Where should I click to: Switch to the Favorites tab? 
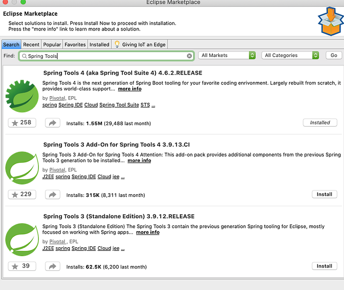coord(75,45)
